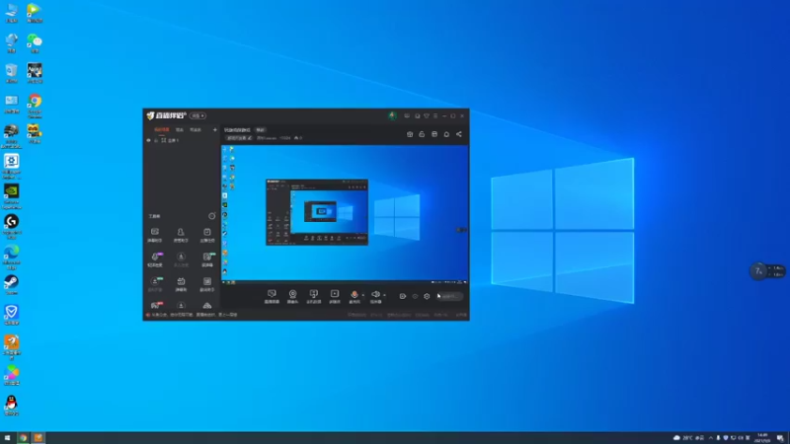Open the Microsoft Edge desktop shortcut
Image resolution: width=790 pixels, height=444 pixels.
point(12,257)
